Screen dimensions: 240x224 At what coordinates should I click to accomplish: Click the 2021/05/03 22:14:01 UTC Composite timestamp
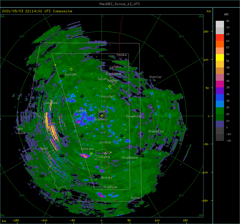37,11
